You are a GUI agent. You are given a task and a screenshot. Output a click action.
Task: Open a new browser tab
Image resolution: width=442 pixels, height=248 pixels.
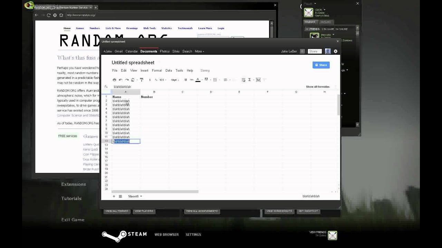(96, 7)
